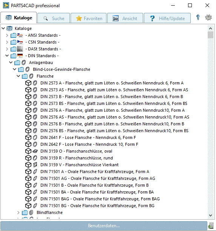
Task: Click the scrollbar up arrow
Action: click(x=210, y=28)
